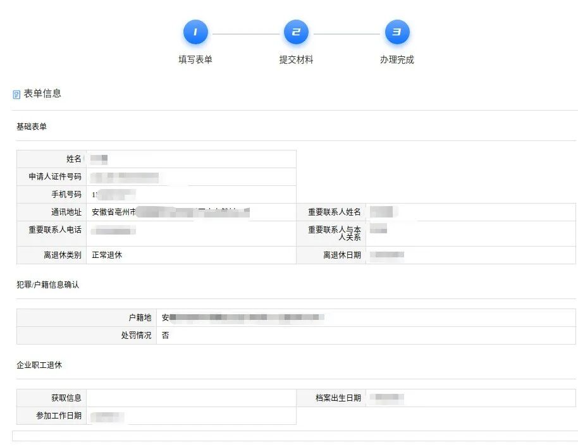Open the 提交材料 step label
The image size is (578, 447).
(x=296, y=59)
